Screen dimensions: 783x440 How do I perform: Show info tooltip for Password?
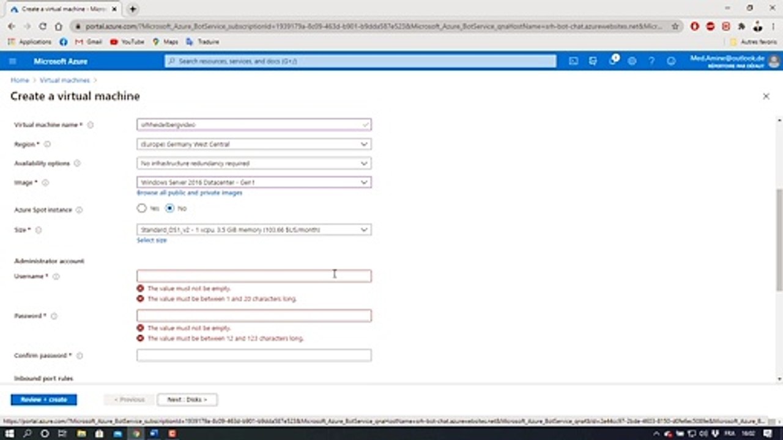[x=54, y=316]
